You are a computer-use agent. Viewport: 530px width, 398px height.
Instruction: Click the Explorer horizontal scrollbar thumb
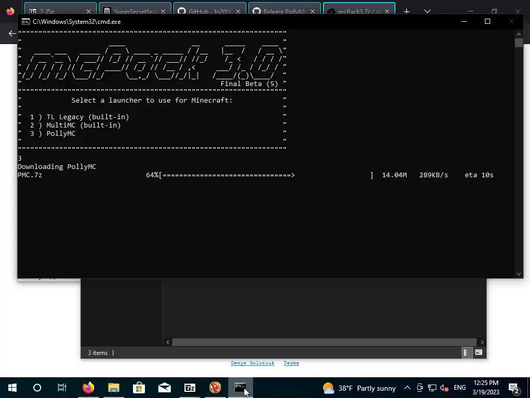click(324, 342)
